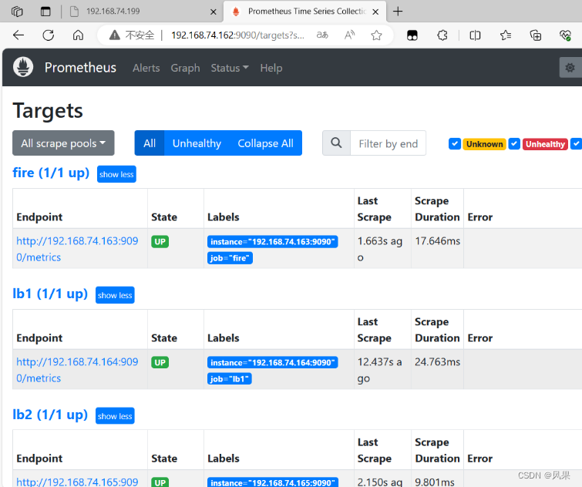This screenshot has width=582, height=487.
Task: Uncheck the Unhealthy state filter checkbox
Action: 514,143
